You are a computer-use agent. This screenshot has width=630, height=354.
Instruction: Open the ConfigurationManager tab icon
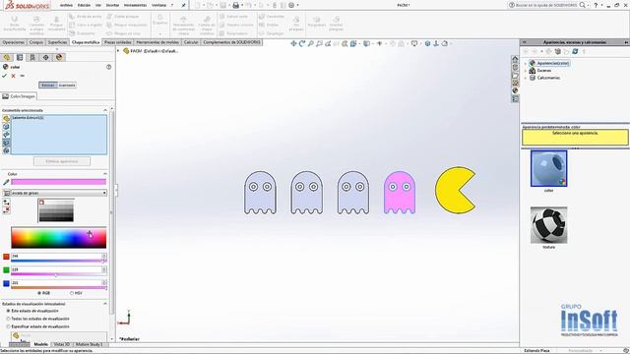click(32, 57)
